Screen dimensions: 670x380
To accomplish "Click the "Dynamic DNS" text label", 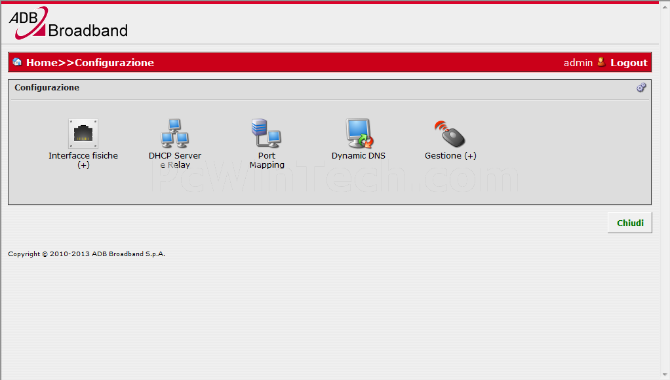I will [359, 156].
